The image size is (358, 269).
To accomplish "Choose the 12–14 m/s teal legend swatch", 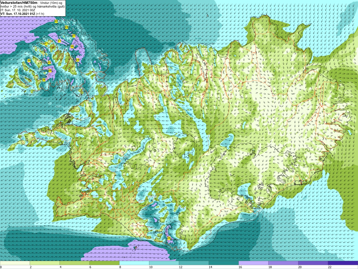I will tap(194, 263).
